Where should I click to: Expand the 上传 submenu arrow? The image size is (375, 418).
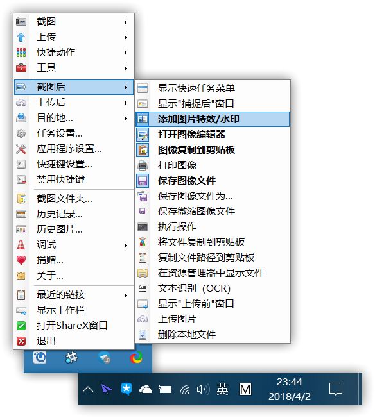(x=125, y=37)
